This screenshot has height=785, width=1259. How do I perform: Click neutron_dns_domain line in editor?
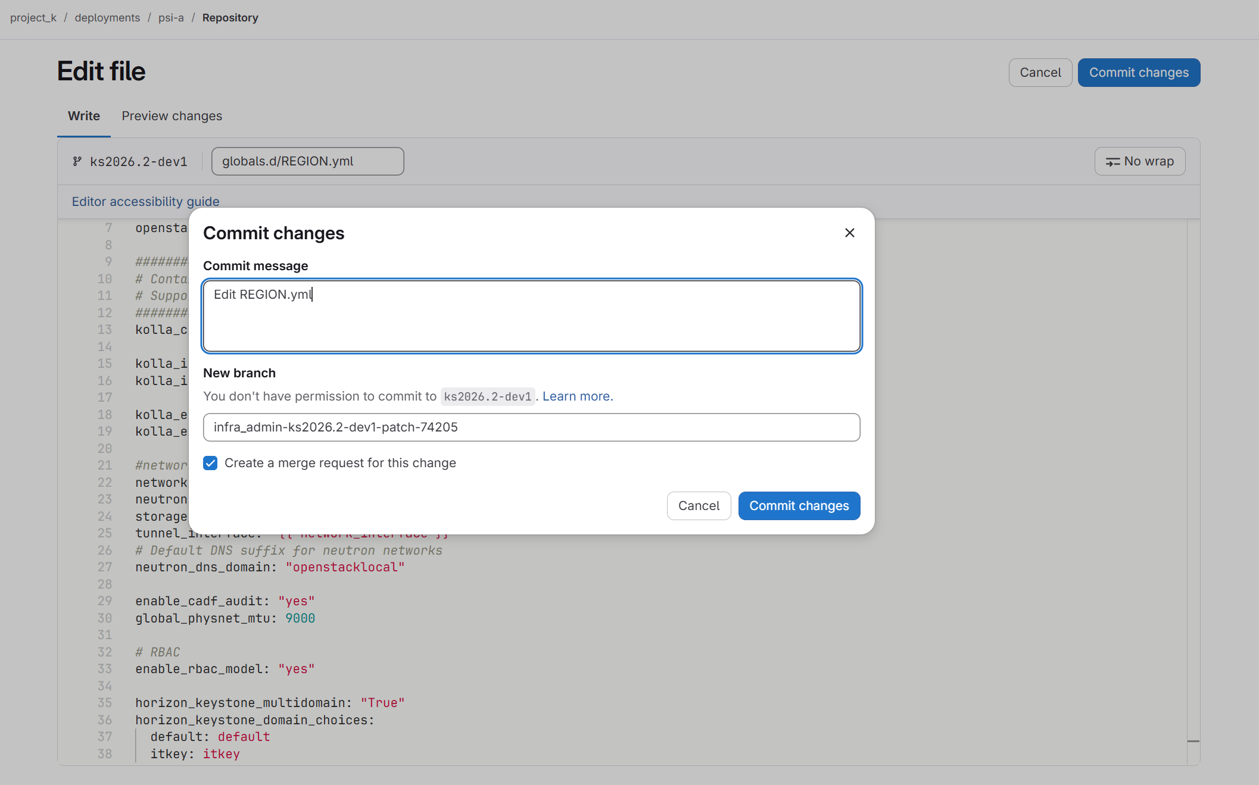pyautogui.click(x=270, y=567)
